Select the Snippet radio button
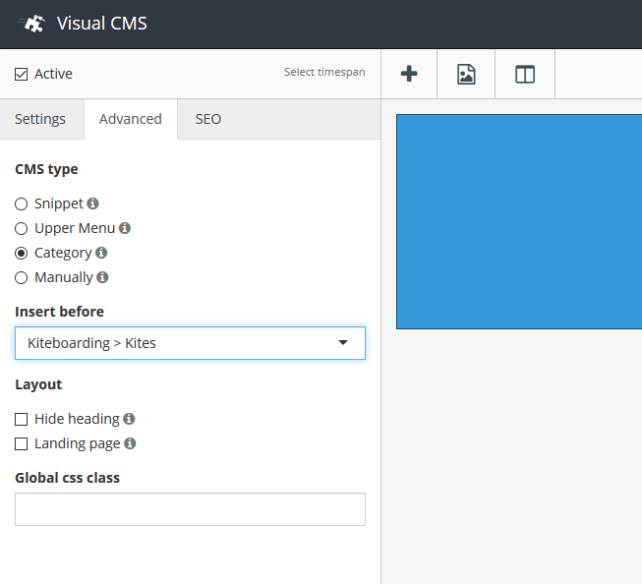Image resolution: width=642 pixels, height=584 pixels. point(22,204)
